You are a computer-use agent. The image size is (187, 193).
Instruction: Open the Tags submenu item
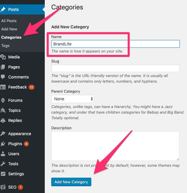(x=5, y=46)
